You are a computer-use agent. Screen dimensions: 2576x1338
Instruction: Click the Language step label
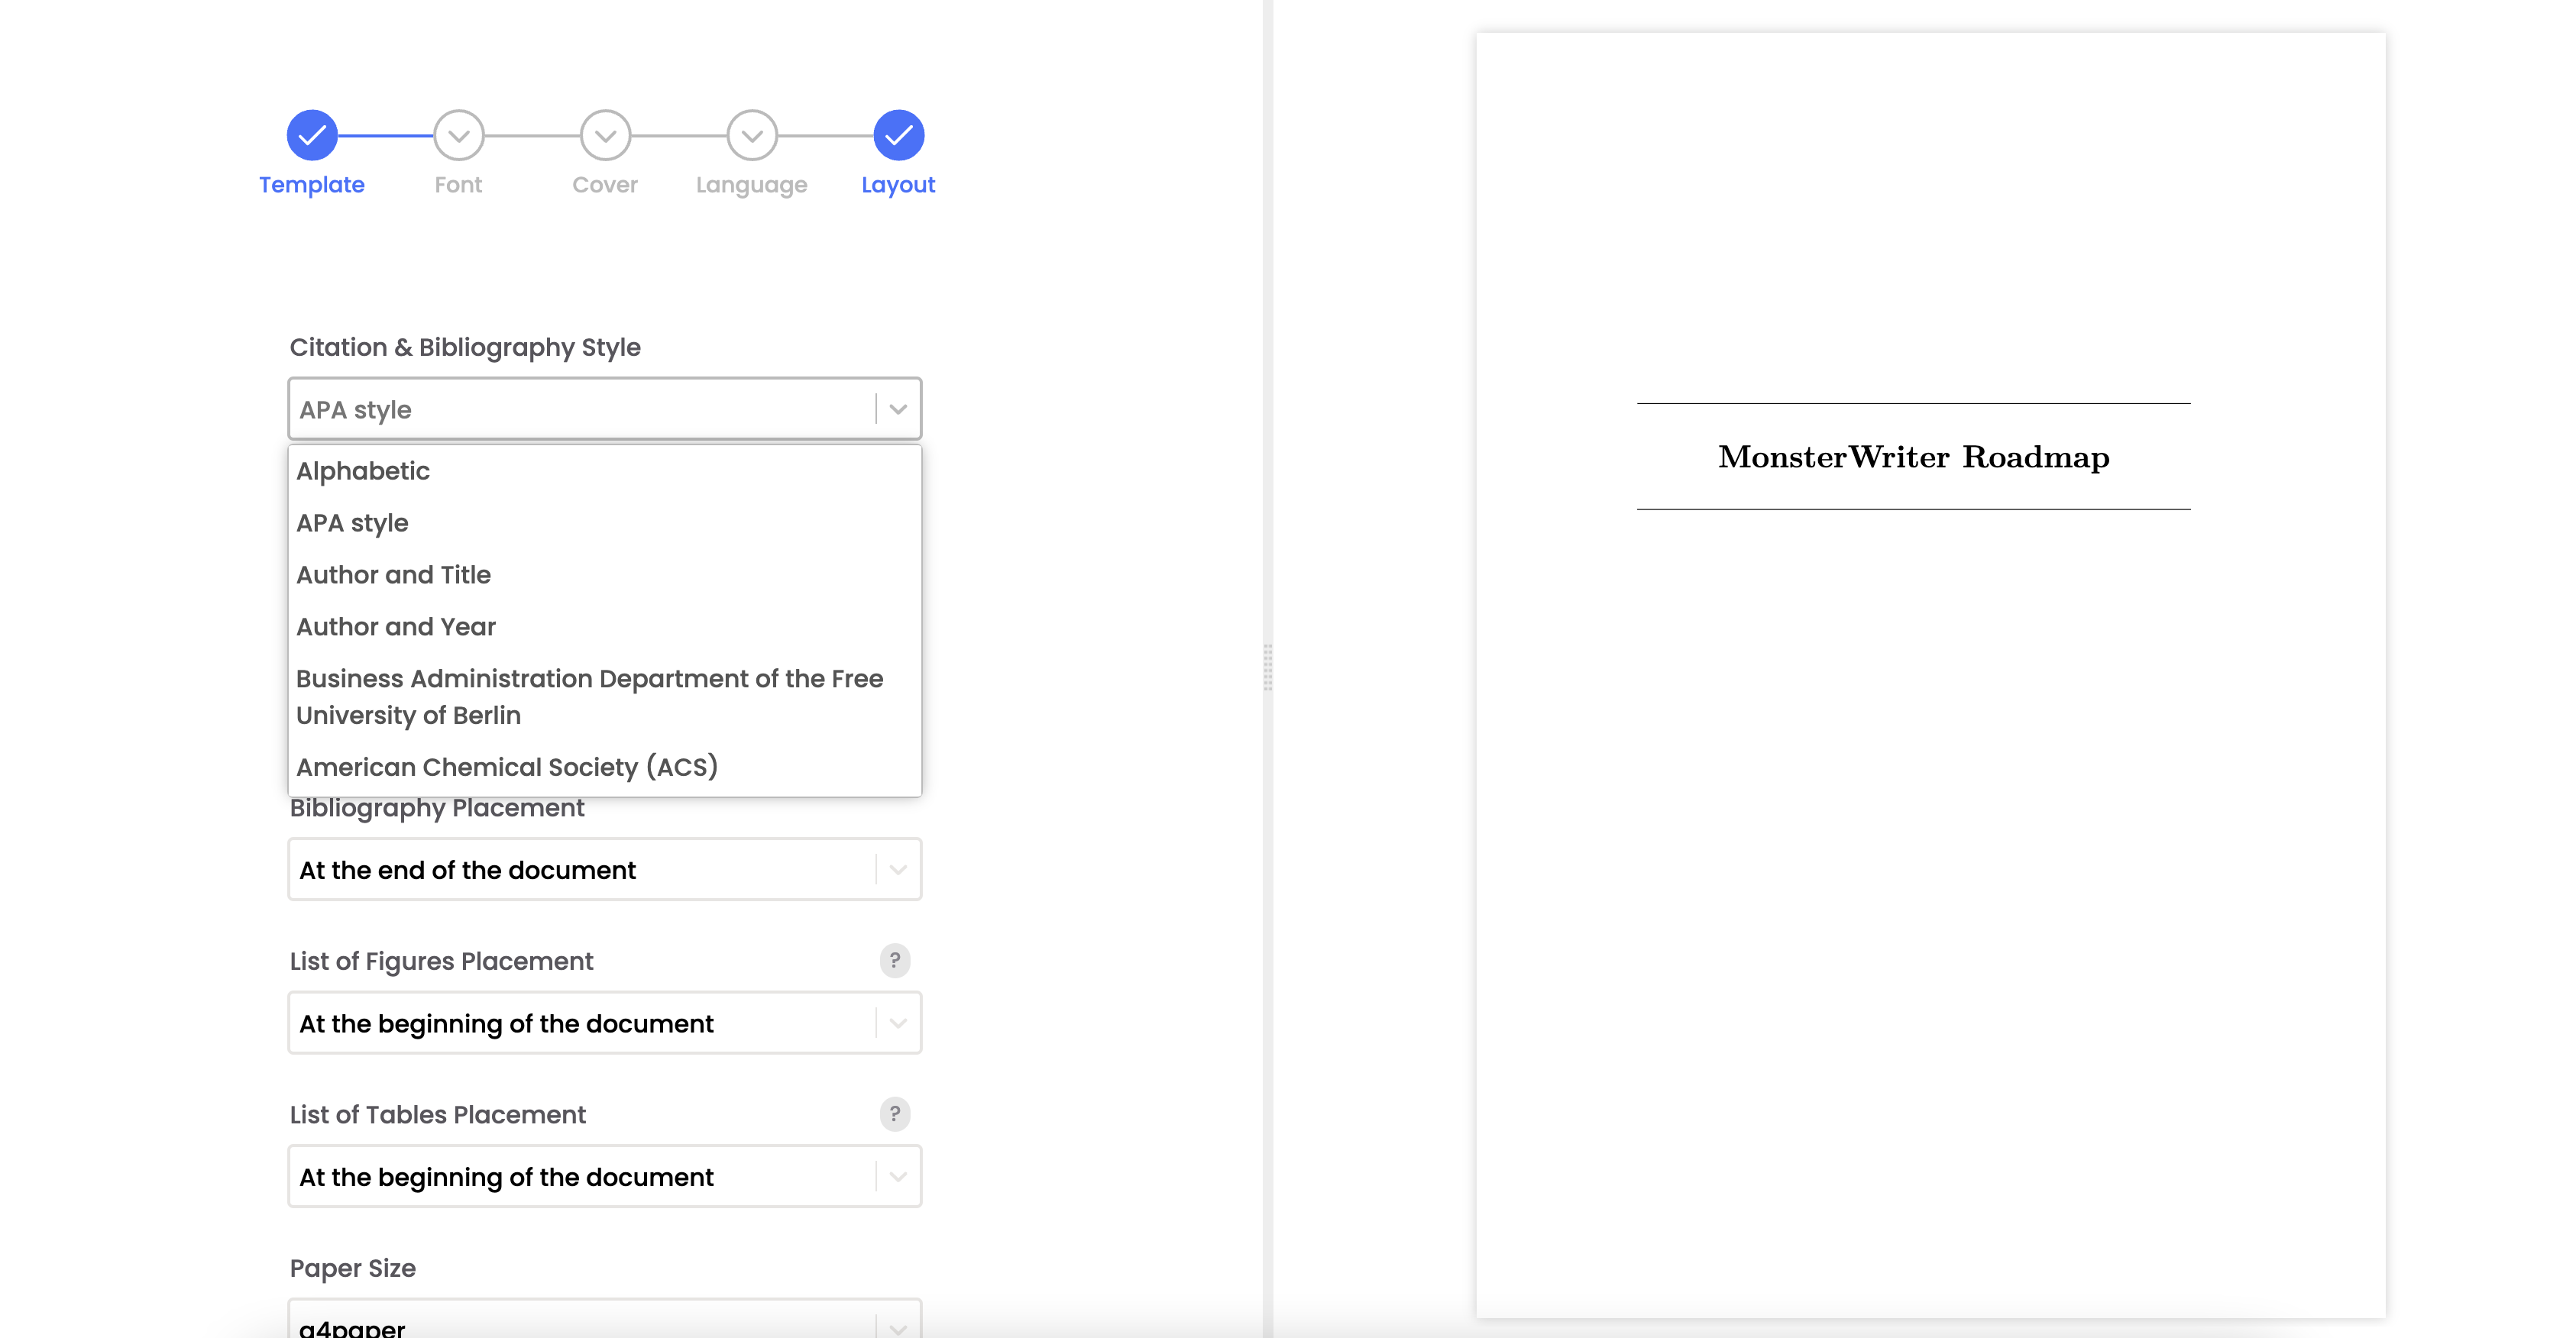pos(752,186)
